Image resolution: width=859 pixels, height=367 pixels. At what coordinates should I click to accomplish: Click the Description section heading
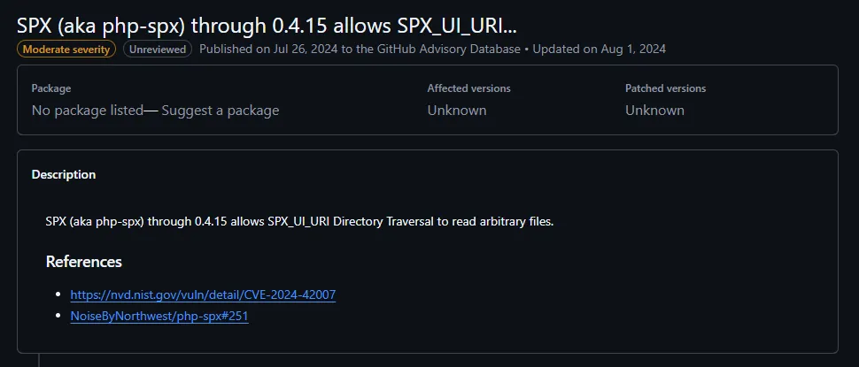(x=64, y=174)
